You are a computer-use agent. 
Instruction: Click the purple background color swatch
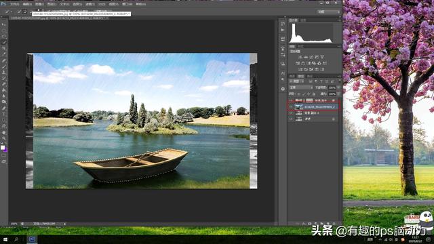[x=5, y=150]
